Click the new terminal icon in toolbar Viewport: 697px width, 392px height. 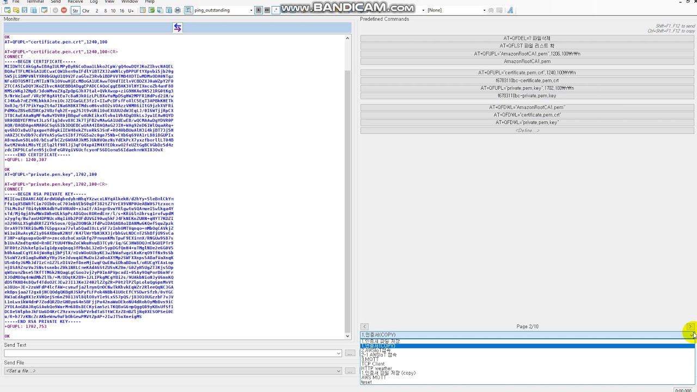click(7, 10)
